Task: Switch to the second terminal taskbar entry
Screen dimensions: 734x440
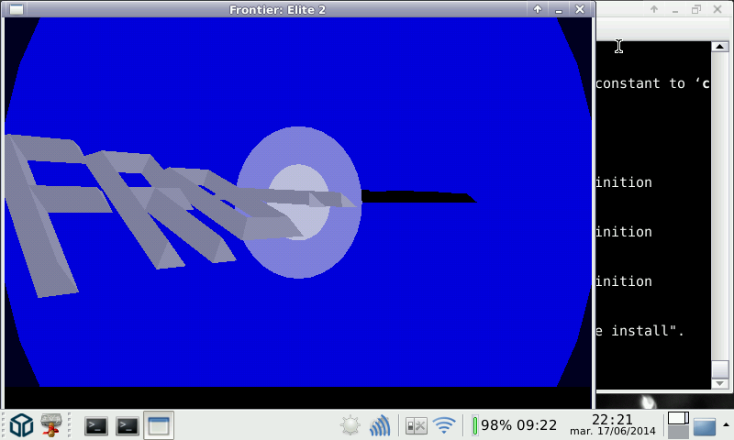Action: point(128,425)
